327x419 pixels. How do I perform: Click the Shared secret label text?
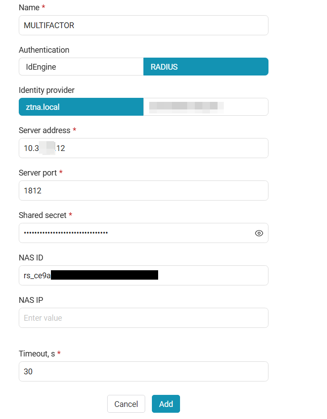tap(42, 215)
